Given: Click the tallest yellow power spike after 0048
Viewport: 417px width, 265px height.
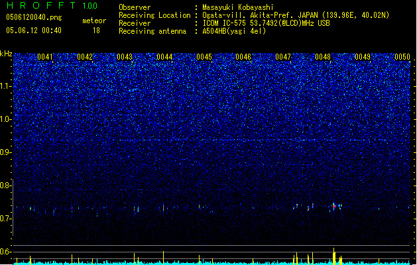Looking at the screenshot, I should (333, 256).
